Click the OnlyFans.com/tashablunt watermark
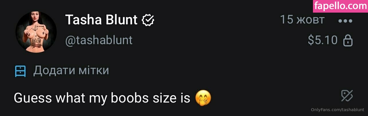Image resolution: width=368 pixels, height=116 pixels. (x=338, y=110)
